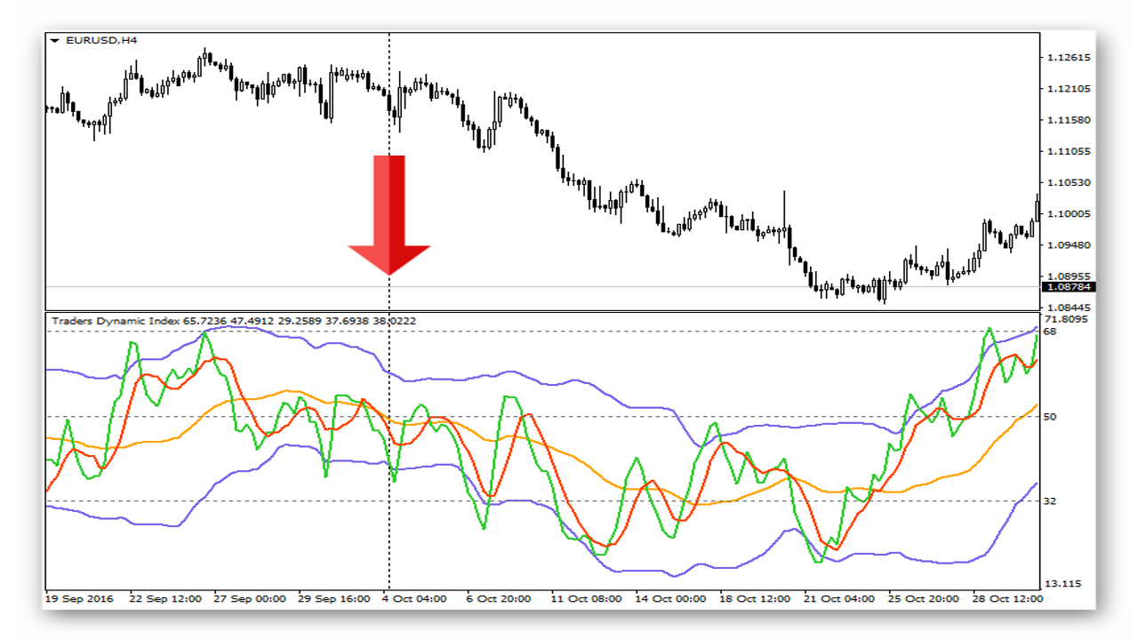Select the 71.8095 indicator scale value
Image resolution: width=1138 pixels, height=640 pixels.
click(x=1066, y=319)
